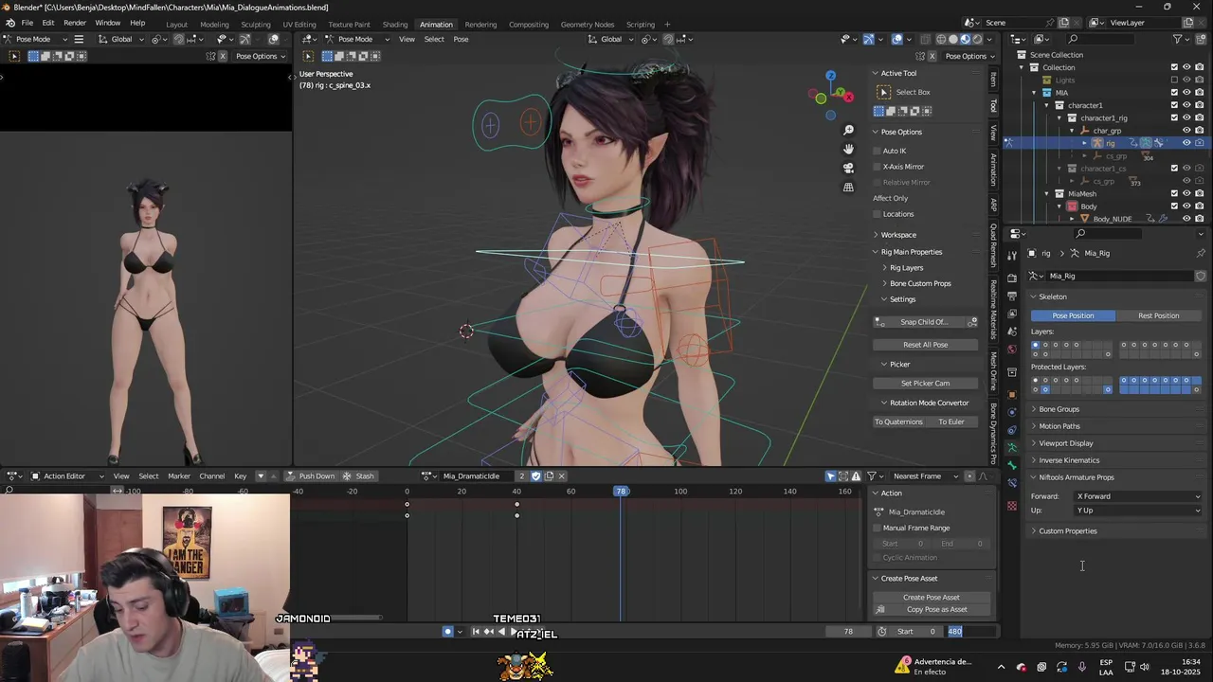This screenshot has height=682, width=1213.
Task: Click the pan hand icon in viewport
Action: [x=848, y=149]
